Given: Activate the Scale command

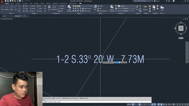Looking at the screenshot, I should click(32, 11).
